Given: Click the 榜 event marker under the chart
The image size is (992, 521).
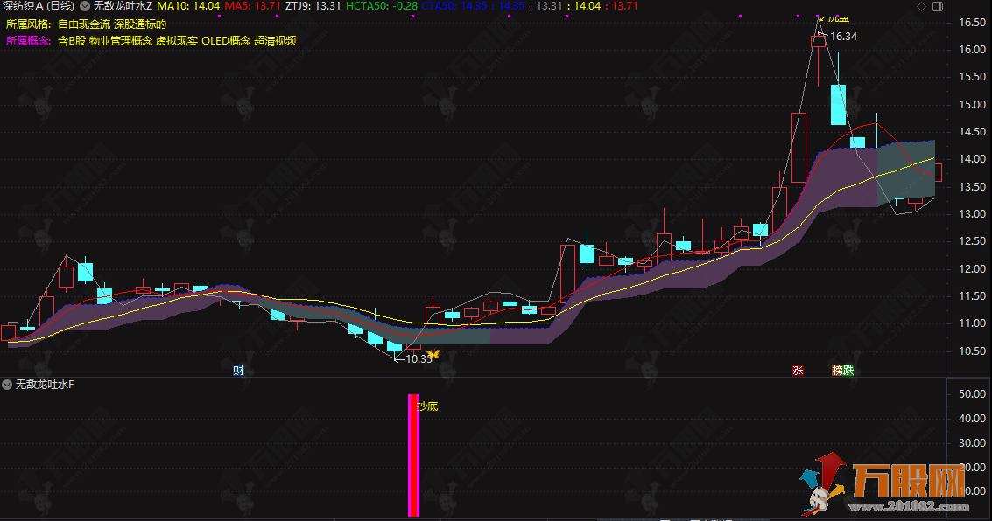Looking at the screenshot, I should pyautogui.click(x=838, y=370).
